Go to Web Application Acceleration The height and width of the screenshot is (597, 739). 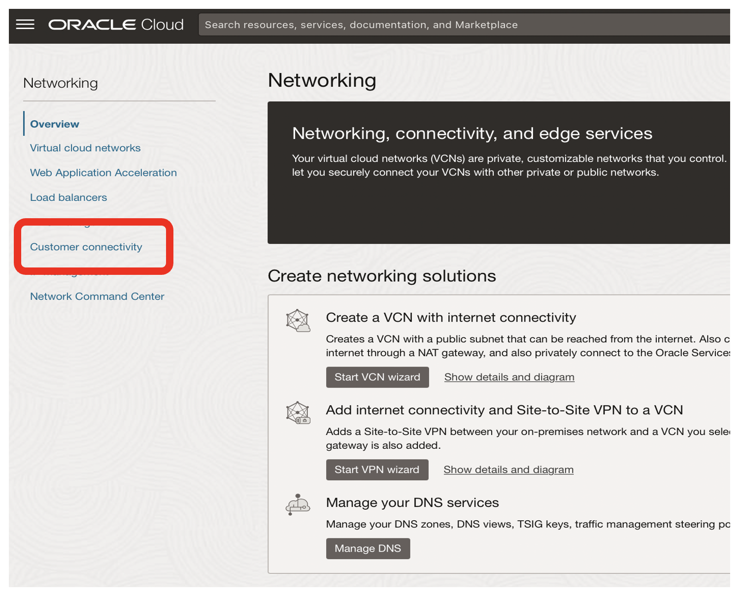point(103,172)
